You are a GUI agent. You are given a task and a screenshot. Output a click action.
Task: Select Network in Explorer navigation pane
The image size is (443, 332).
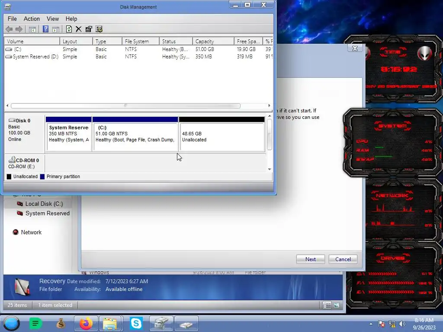click(x=27, y=232)
